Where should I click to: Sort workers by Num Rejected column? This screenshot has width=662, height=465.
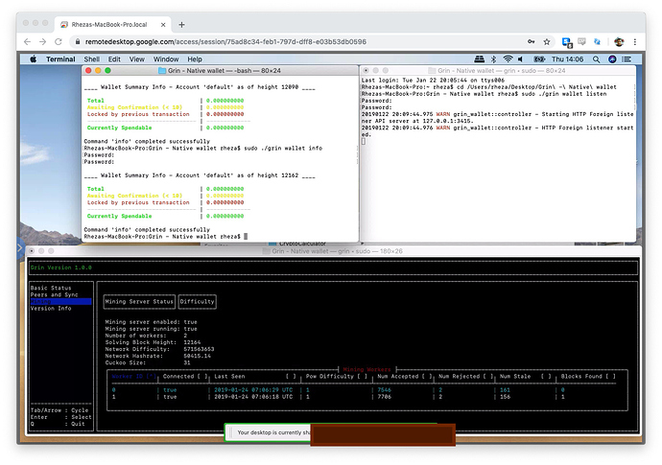466,376
